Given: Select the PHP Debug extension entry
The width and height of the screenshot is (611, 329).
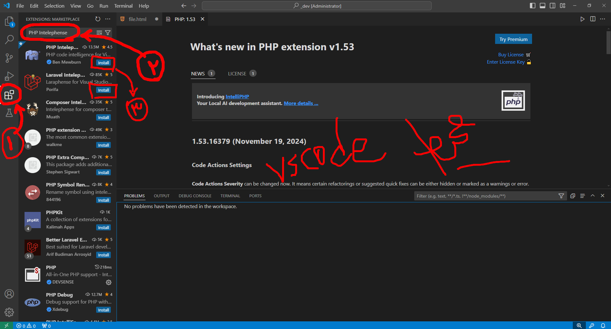Looking at the screenshot, I should tap(67, 302).
